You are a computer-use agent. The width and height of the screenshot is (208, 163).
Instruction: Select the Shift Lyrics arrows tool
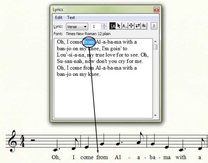(x=138, y=26)
